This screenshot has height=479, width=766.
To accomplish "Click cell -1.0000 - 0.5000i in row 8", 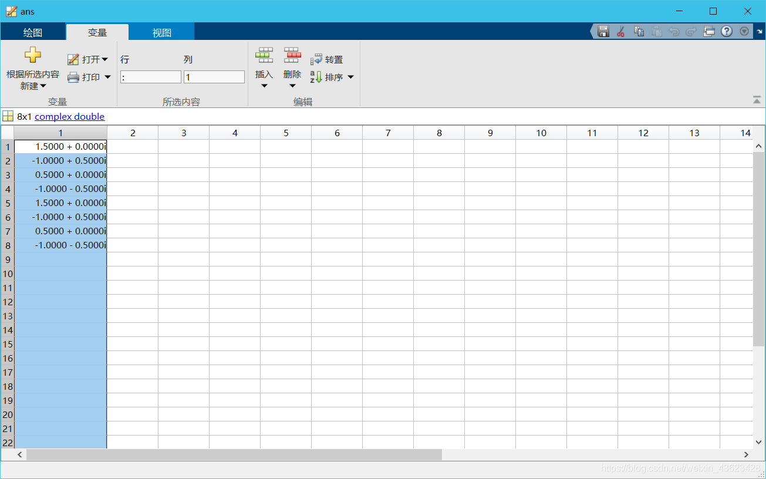I will (60, 245).
